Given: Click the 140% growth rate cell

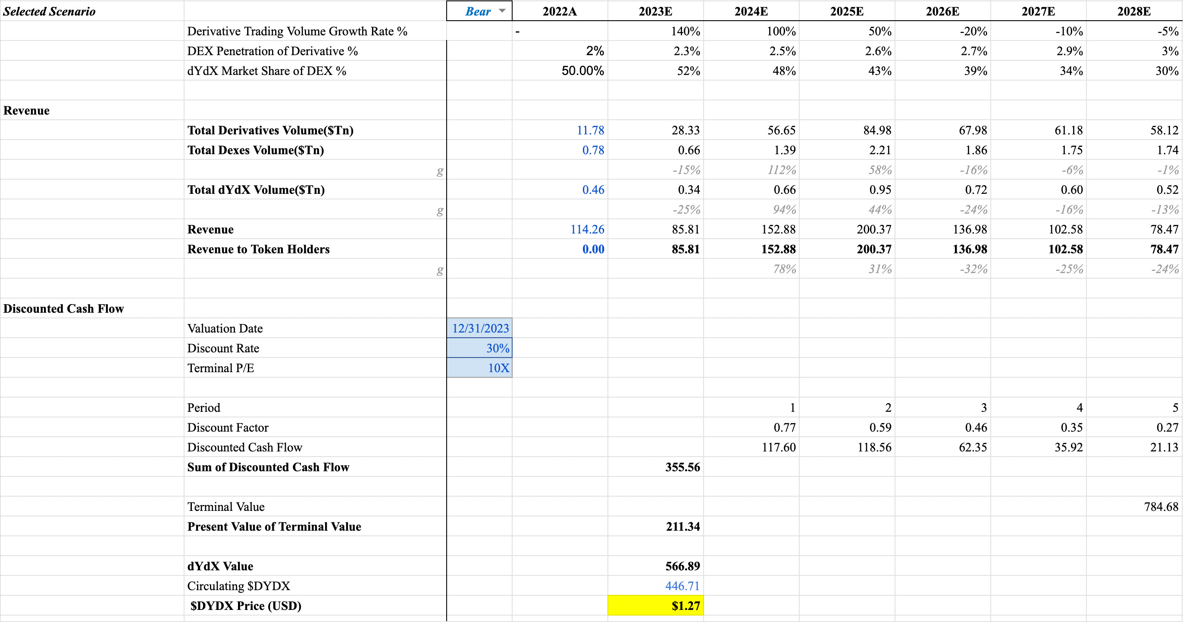Looking at the screenshot, I should [655, 31].
